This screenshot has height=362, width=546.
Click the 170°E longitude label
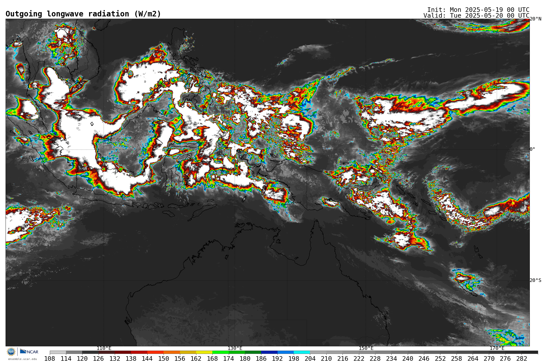pos(497,348)
